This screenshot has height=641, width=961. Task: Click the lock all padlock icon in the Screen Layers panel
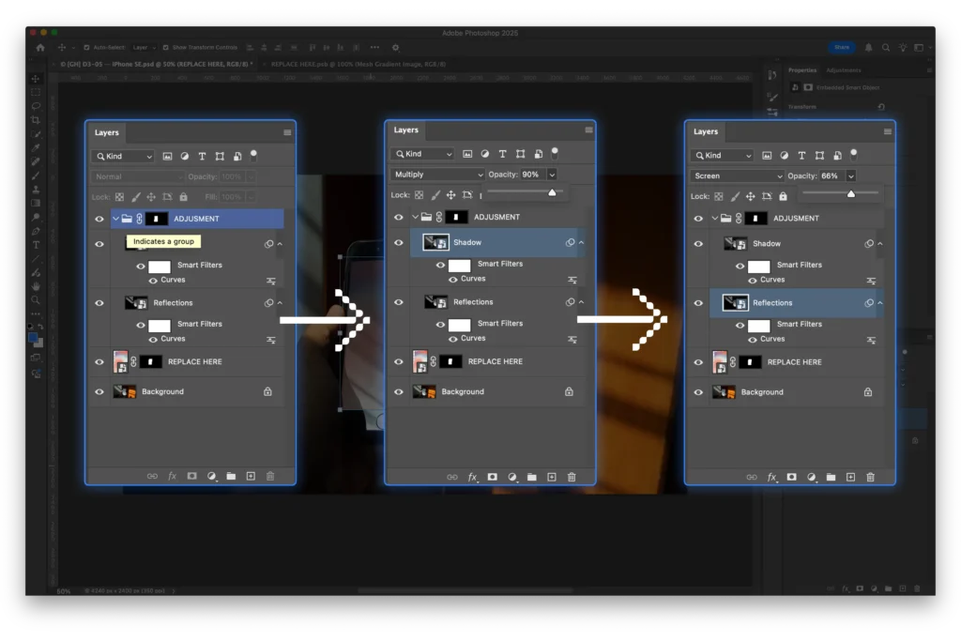[x=783, y=196]
